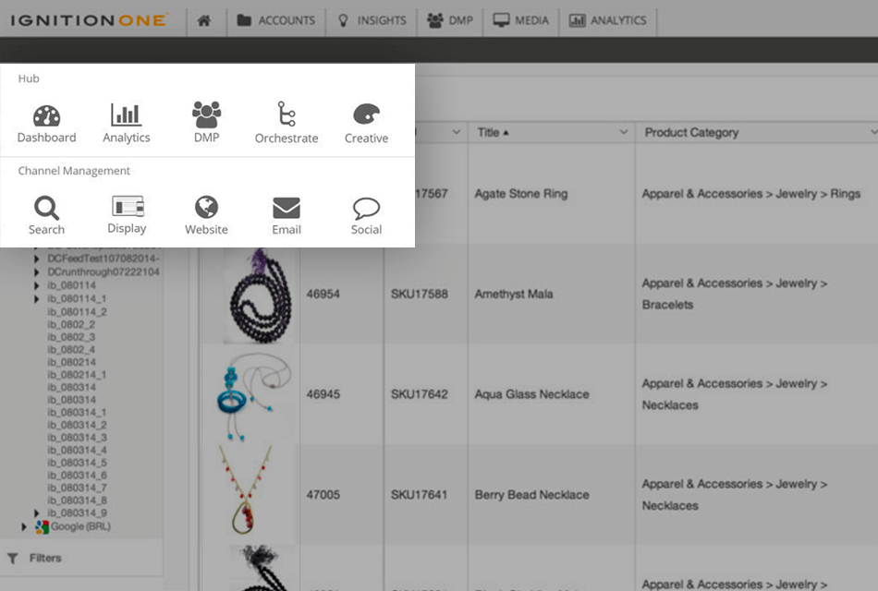The width and height of the screenshot is (878, 591).
Task: Launch the Orchestrate icon
Action: (x=287, y=123)
